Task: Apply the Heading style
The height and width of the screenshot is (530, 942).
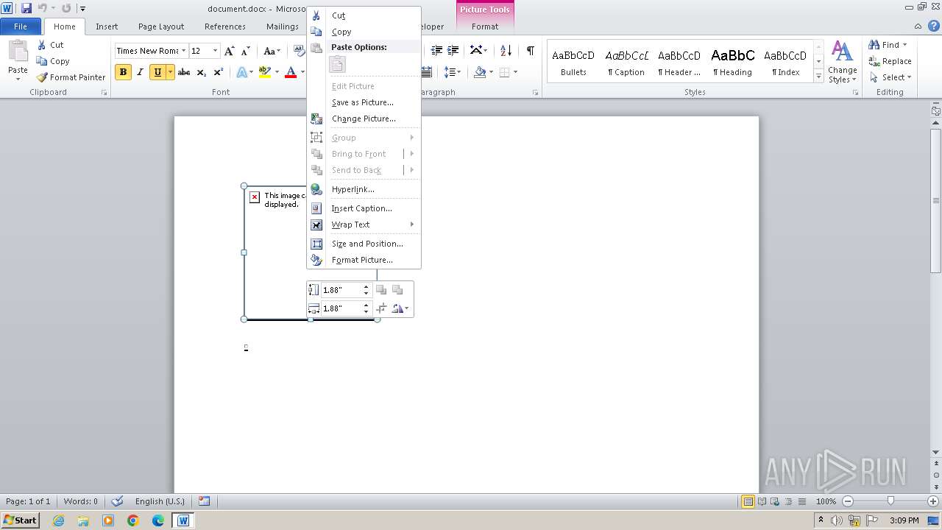Action: 732,62
